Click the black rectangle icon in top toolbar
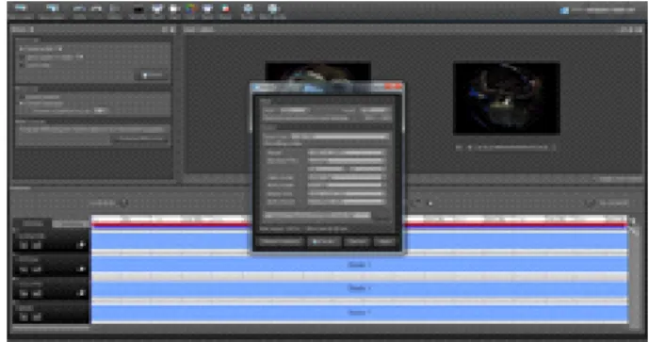The image size is (649, 342). [138, 9]
